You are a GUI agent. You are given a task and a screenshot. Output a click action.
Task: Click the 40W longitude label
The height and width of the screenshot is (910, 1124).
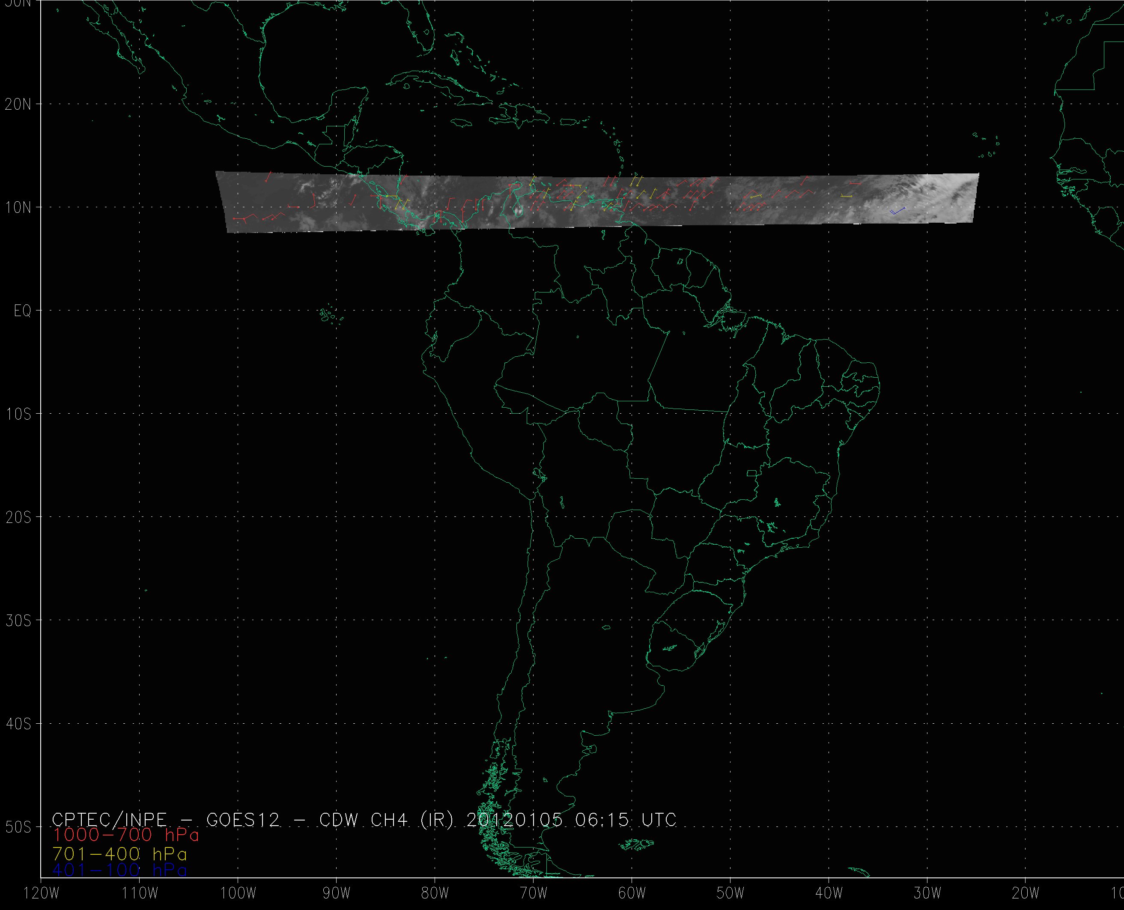point(829,893)
